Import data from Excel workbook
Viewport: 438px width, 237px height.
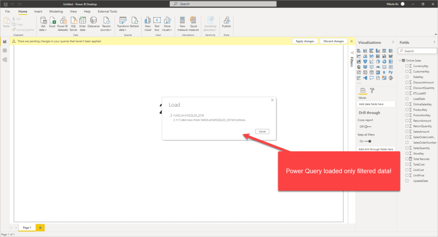(x=52, y=22)
